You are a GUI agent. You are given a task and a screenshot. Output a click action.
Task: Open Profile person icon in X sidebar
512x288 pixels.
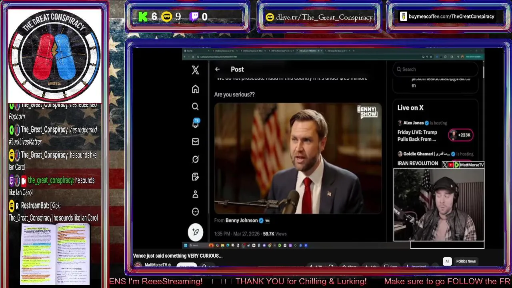click(195, 194)
